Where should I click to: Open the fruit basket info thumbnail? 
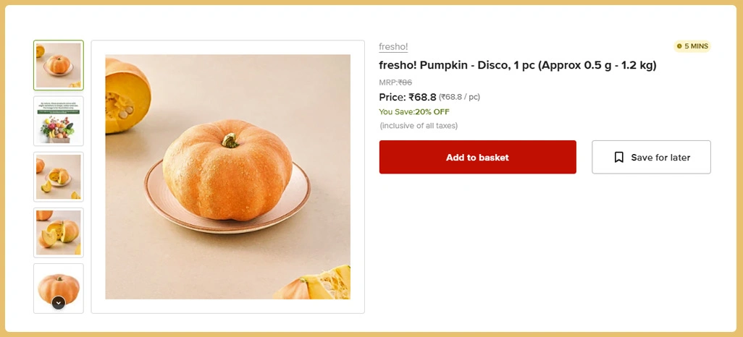click(x=59, y=121)
